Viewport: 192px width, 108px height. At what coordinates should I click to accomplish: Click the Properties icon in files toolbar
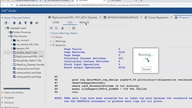31,23
